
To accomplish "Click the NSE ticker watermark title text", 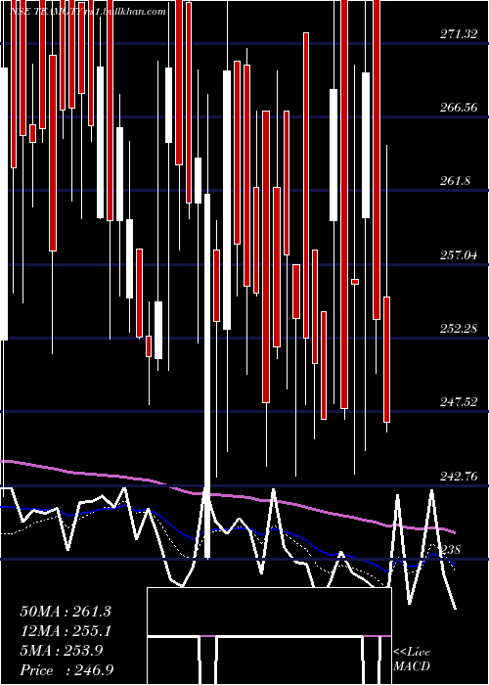I will coord(88,12).
